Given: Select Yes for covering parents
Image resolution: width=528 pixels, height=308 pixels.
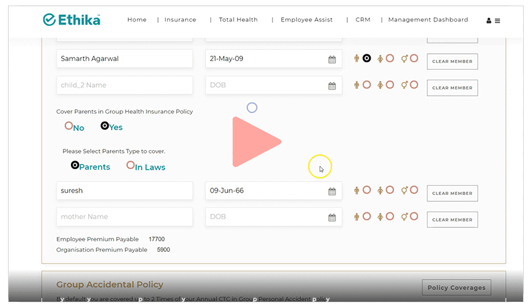Looking at the screenshot, I should tap(105, 126).
